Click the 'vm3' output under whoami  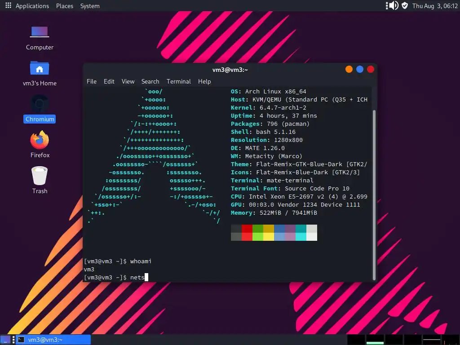click(x=89, y=270)
